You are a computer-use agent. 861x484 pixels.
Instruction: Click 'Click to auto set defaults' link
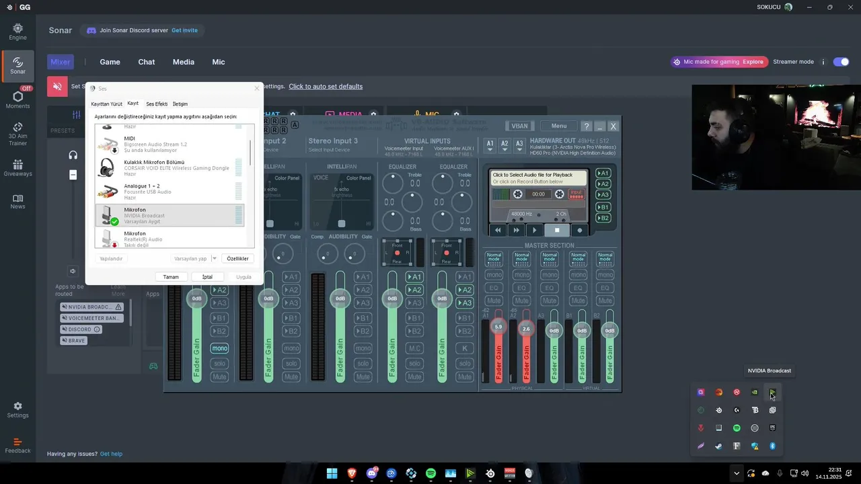[x=326, y=86]
